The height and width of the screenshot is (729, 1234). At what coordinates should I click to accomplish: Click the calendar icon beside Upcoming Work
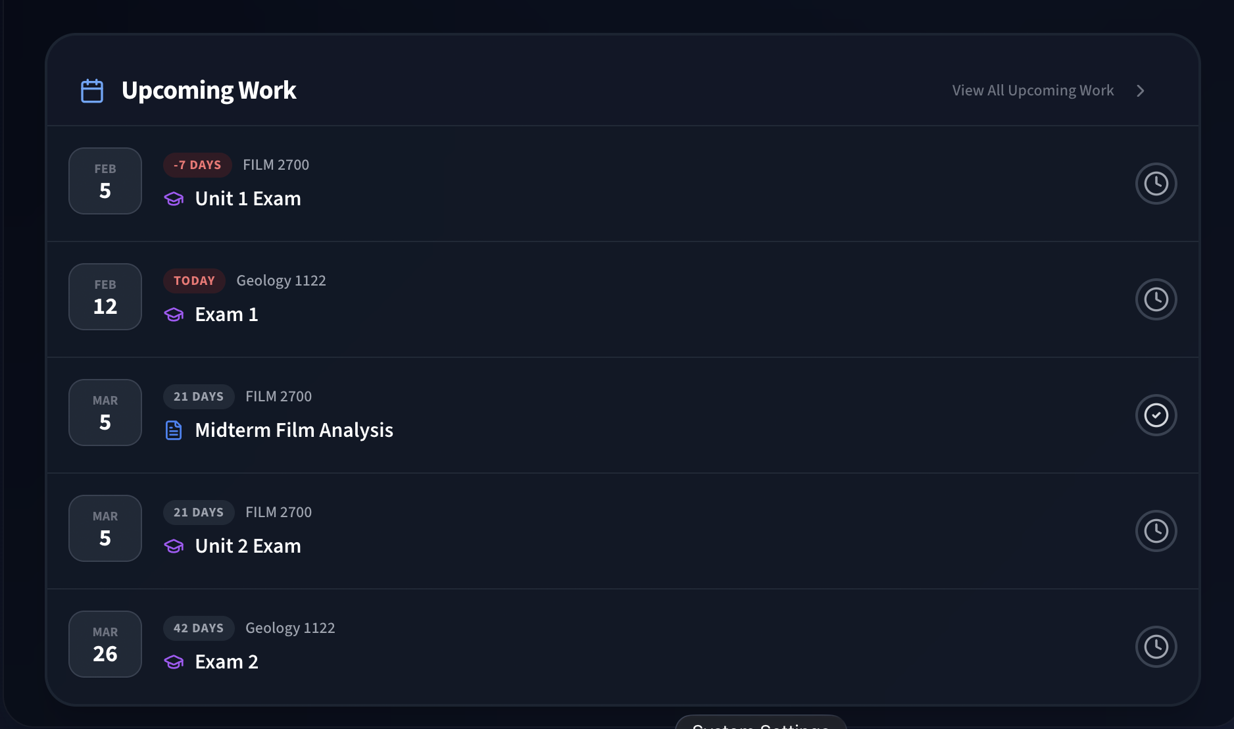[92, 91]
